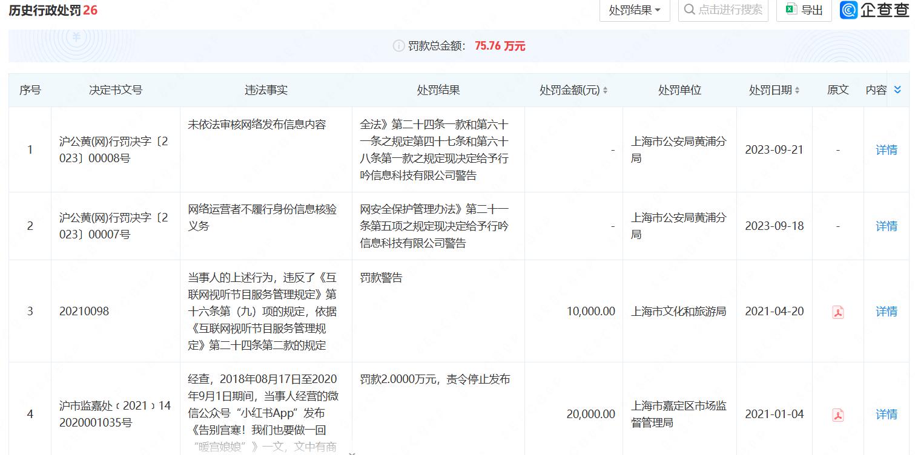Viewport: 915px width, 455px height.
Task: Focus the 点击进行搜索 search field
Action: pyautogui.click(x=730, y=10)
